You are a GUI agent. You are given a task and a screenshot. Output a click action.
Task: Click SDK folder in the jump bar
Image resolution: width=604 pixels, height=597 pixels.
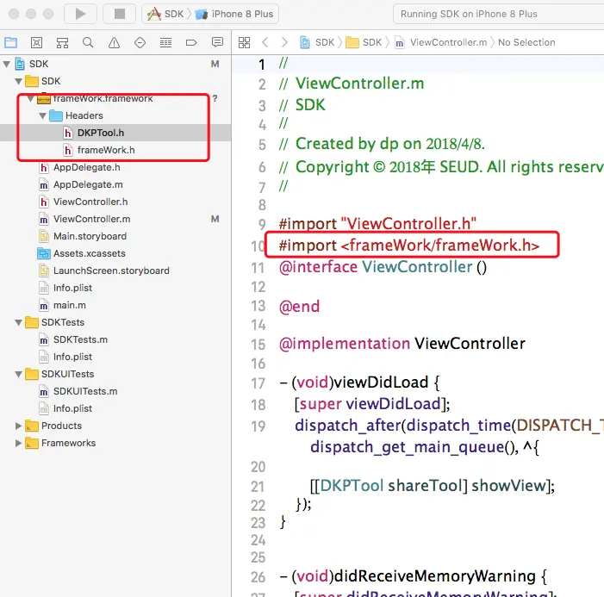point(364,42)
